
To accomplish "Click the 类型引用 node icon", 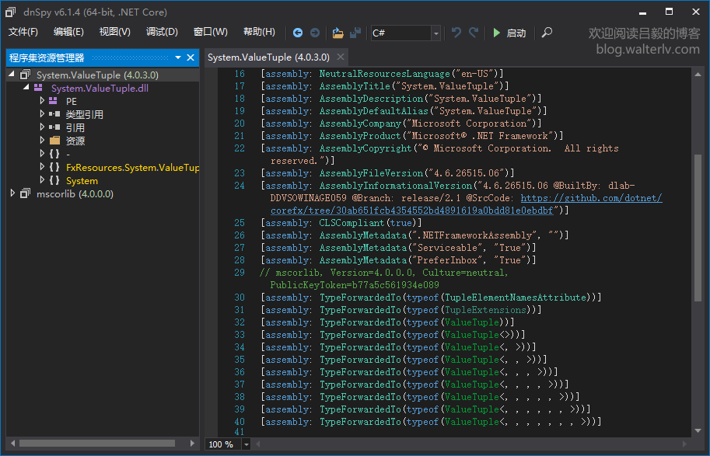I will [x=54, y=114].
